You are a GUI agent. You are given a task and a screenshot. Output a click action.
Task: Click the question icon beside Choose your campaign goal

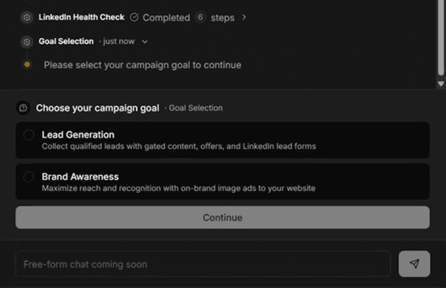click(x=23, y=108)
